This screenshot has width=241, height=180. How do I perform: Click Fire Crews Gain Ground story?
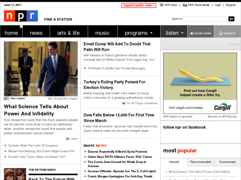point(117,164)
